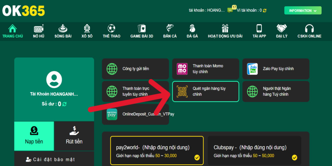Click the ĐÁ GÀ rooster icon
The image size is (332, 166).
click(x=192, y=29)
